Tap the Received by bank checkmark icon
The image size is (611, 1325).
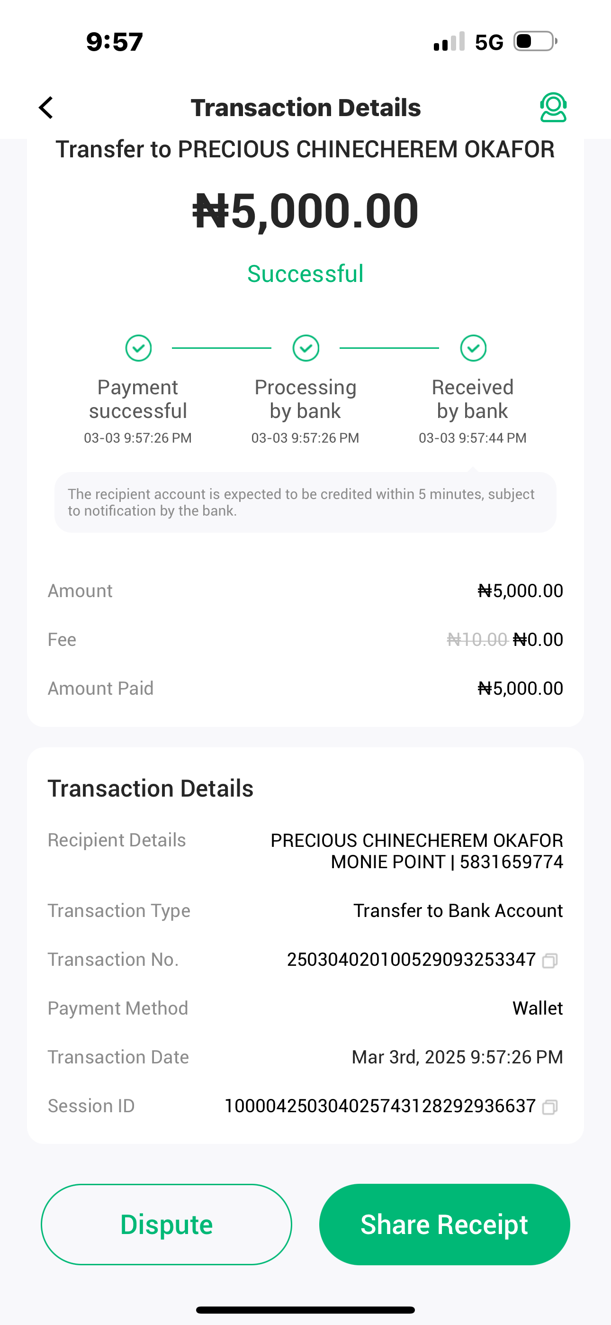pyautogui.click(x=473, y=348)
